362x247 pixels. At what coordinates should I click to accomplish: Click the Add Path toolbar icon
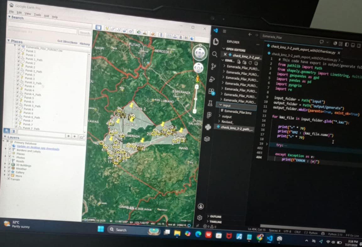pos(119,30)
